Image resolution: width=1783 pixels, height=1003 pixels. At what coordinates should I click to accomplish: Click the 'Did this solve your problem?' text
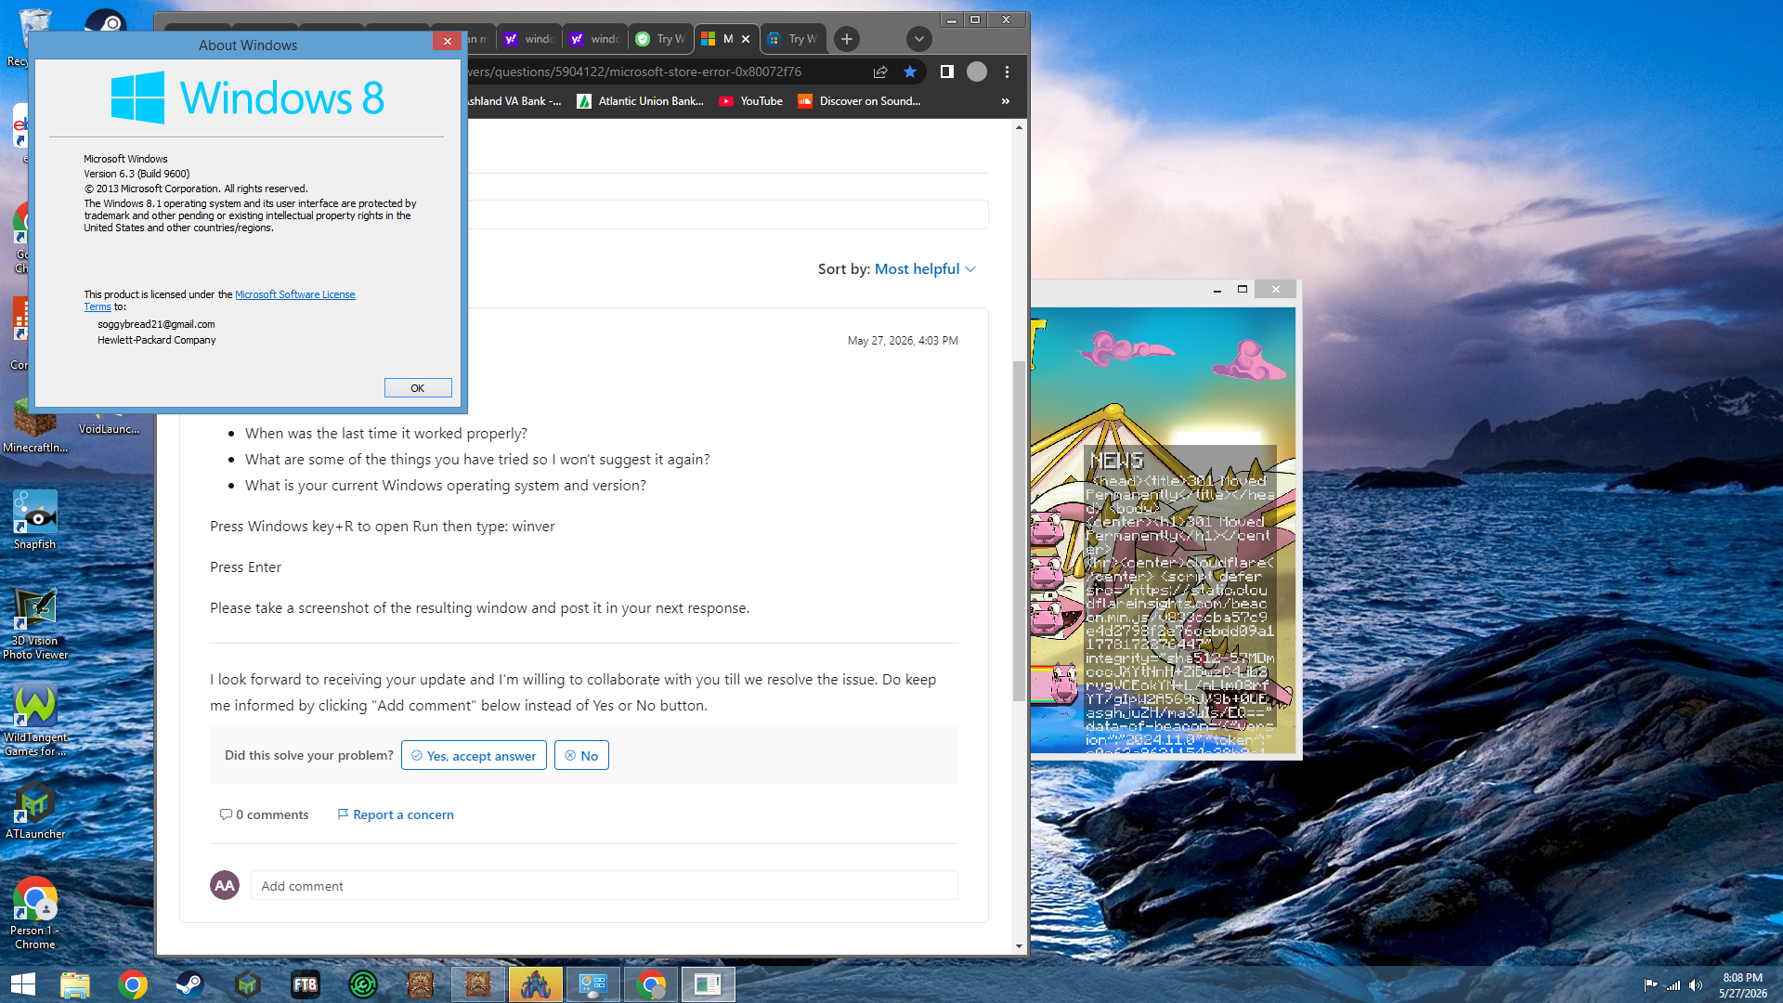click(x=309, y=755)
